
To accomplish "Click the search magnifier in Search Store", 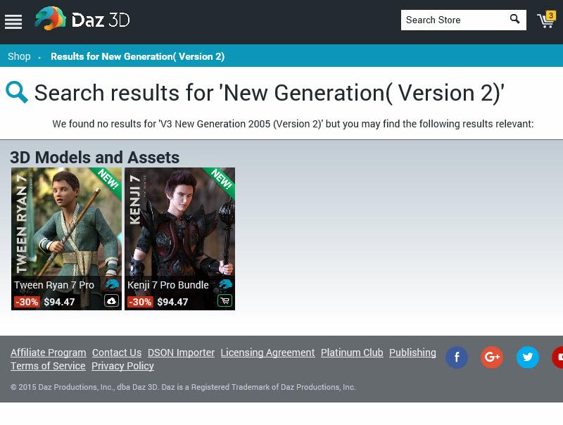I will pos(514,19).
